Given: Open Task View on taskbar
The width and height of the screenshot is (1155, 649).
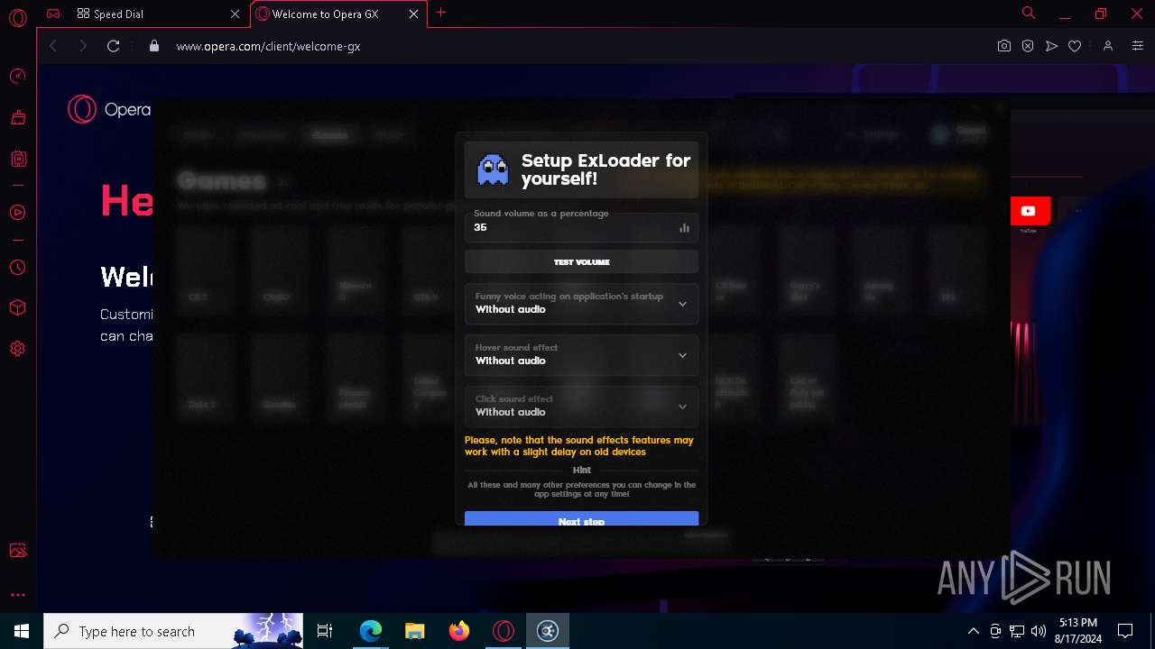Looking at the screenshot, I should tap(325, 631).
